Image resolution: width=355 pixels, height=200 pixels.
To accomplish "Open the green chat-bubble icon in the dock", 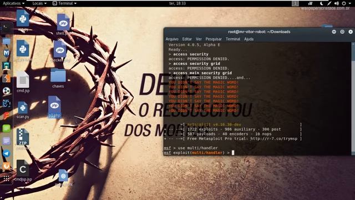I will coord(6,128).
